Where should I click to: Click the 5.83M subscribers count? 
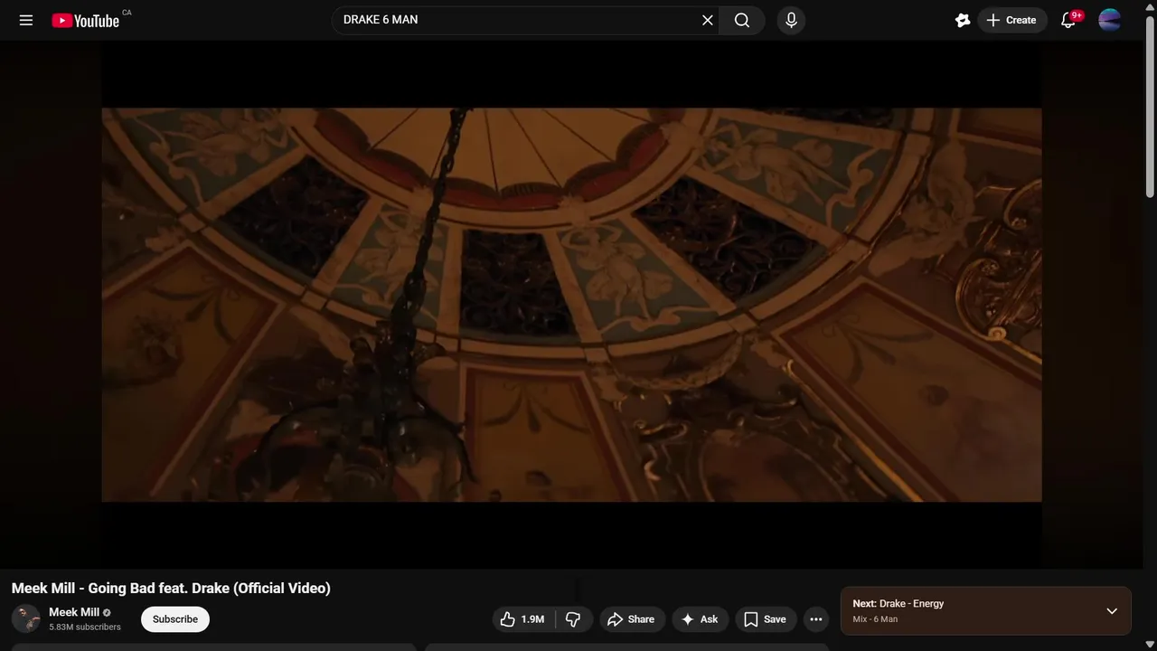(85, 627)
